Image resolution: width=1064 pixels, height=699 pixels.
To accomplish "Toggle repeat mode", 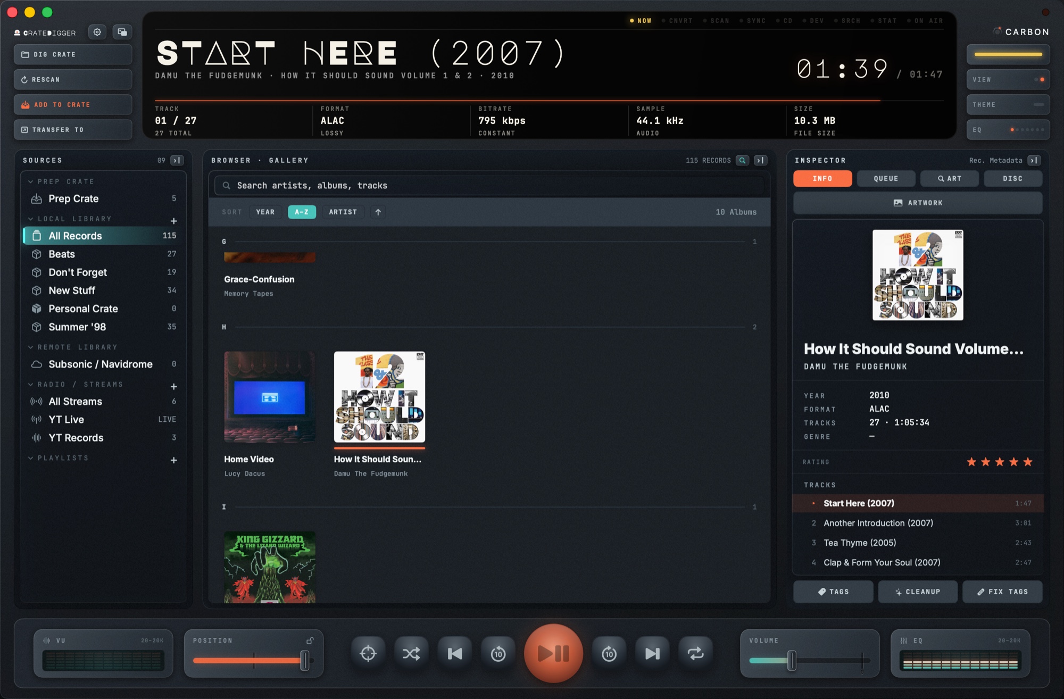I will coord(695,653).
